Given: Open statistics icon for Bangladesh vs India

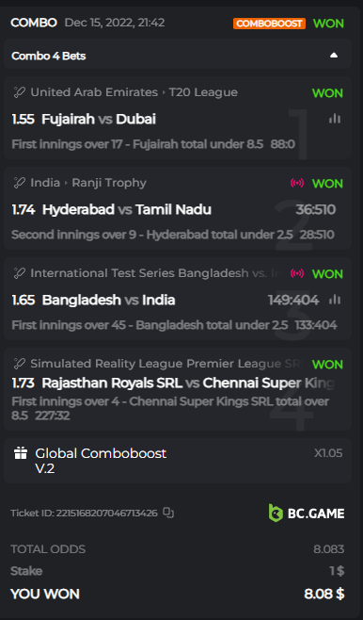Looking at the screenshot, I should click(335, 300).
